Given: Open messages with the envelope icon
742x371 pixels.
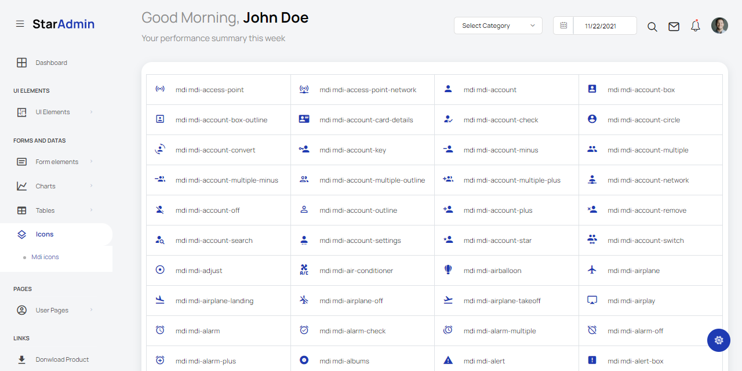Looking at the screenshot, I should pos(674,26).
